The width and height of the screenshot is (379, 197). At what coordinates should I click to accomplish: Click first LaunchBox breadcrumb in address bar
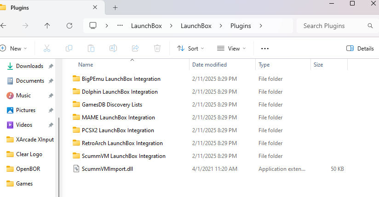pyautogui.click(x=146, y=26)
